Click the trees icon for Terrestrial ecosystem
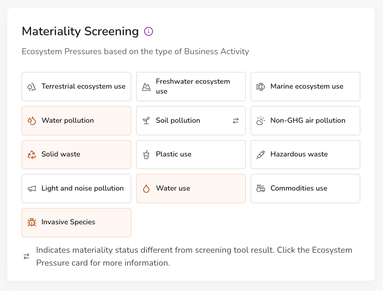The height and width of the screenshot is (291, 383). (31, 87)
